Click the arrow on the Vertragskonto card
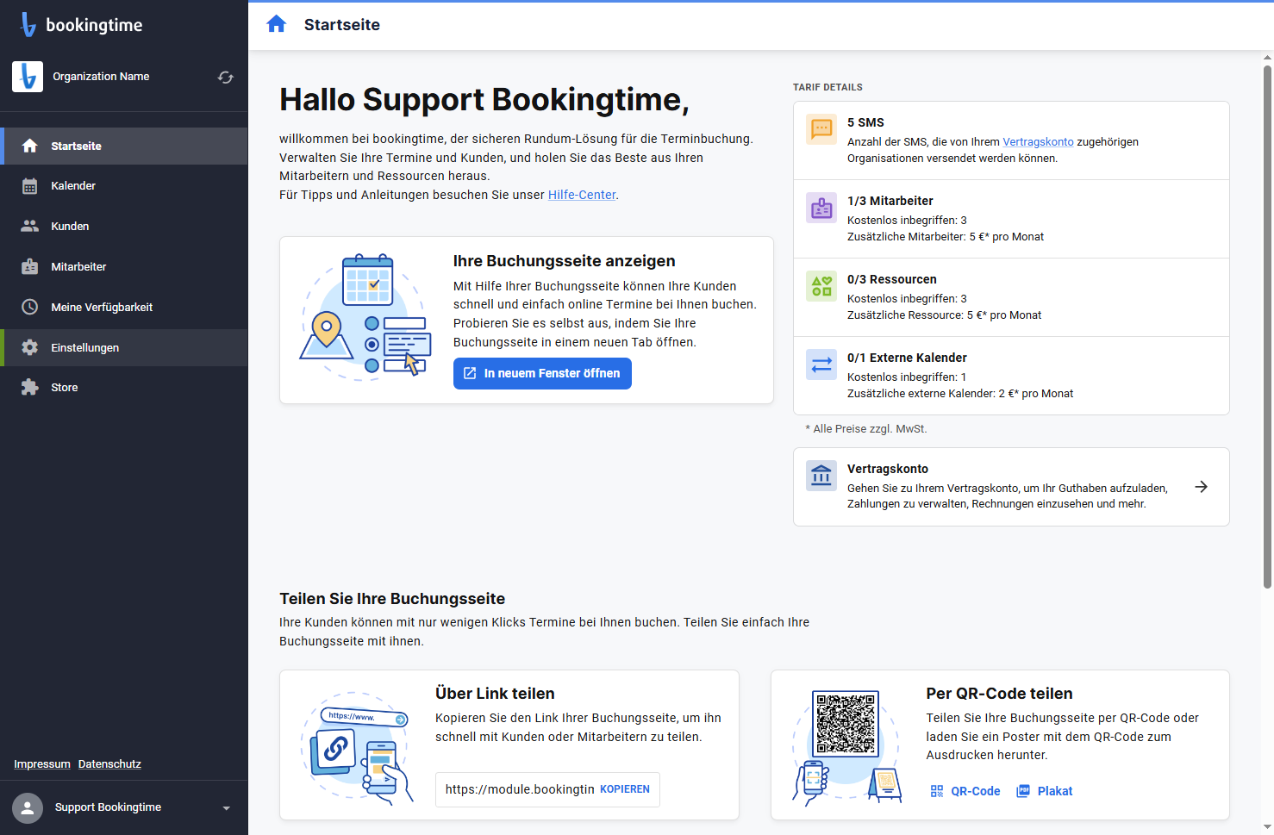This screenshot has width=1274, height=835. tap(1201, 487)
